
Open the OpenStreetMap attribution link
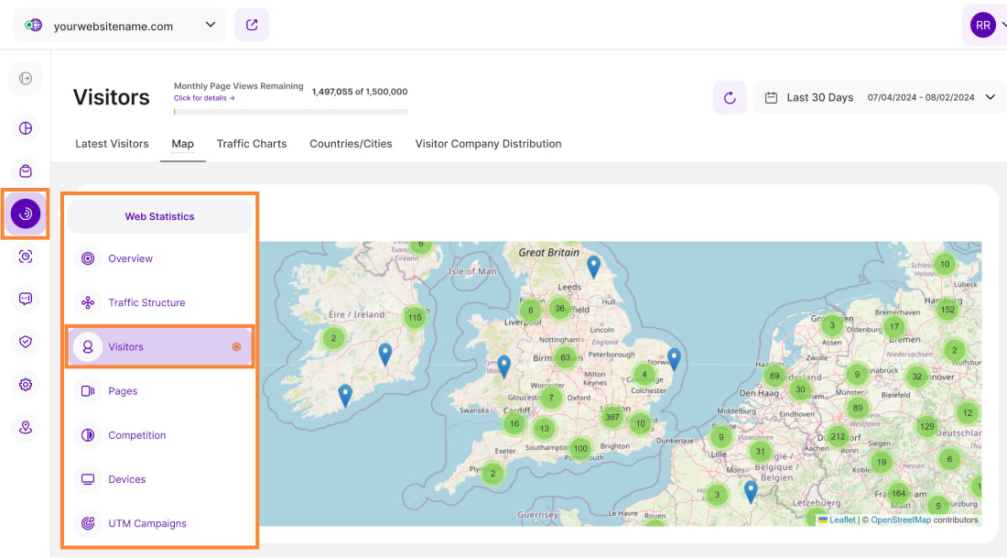pos(900,520)
